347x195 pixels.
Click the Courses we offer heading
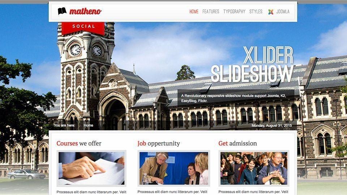(79, 143)
